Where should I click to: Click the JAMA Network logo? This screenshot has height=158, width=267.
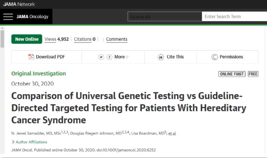coord(19,4)
